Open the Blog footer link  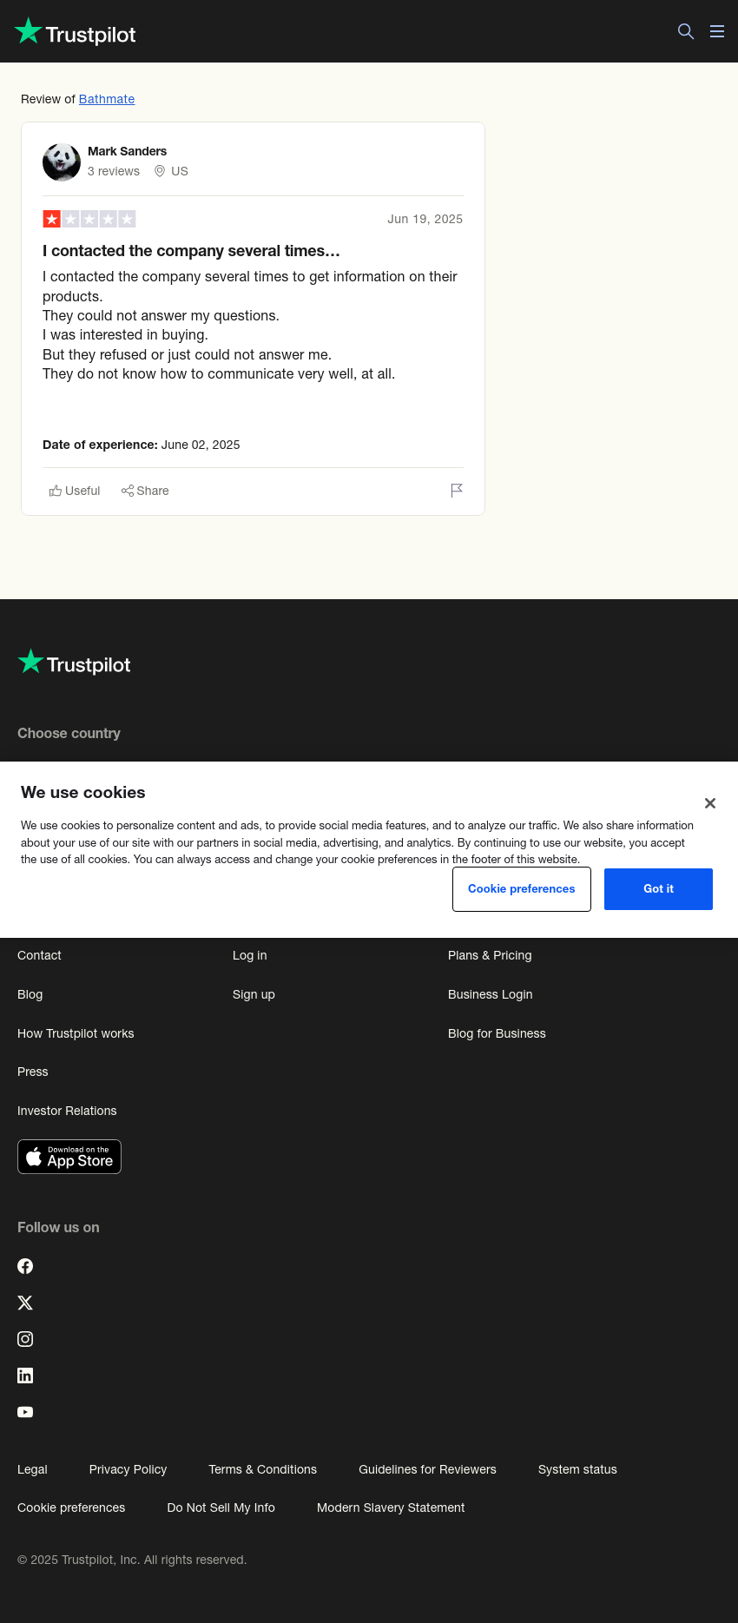click(30, 994)
